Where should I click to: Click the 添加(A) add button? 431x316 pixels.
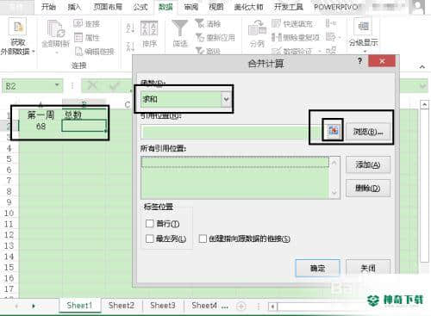click(x=368, y=164)
